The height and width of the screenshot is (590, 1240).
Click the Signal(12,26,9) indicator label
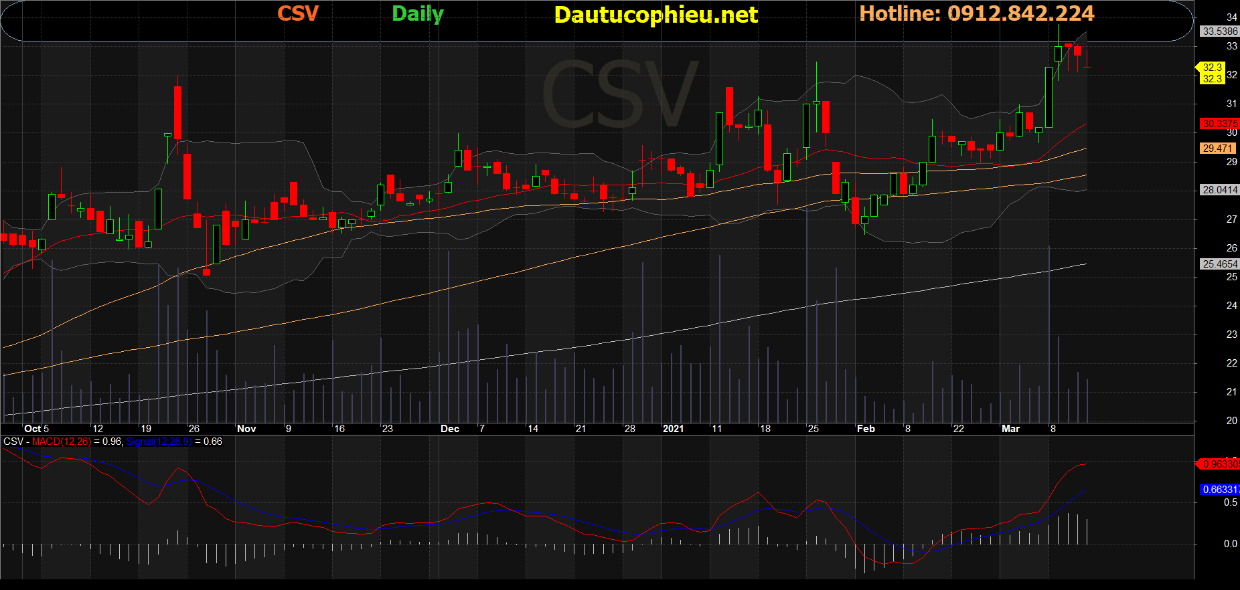[159, 441]
